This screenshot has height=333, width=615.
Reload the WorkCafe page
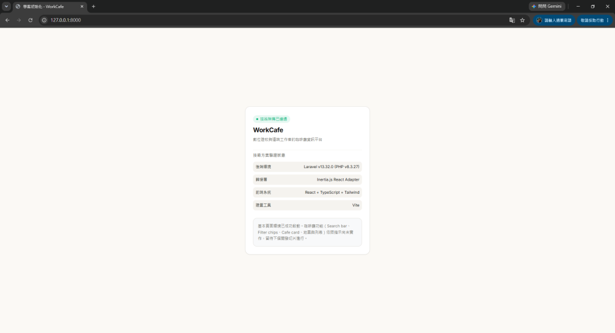coord(30,20)
